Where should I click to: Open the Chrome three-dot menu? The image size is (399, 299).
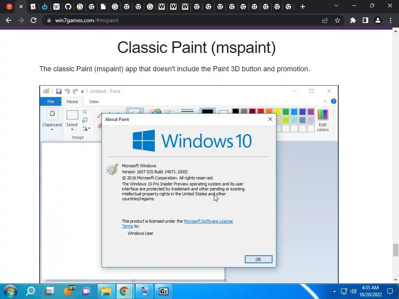(x=390, y=20)
